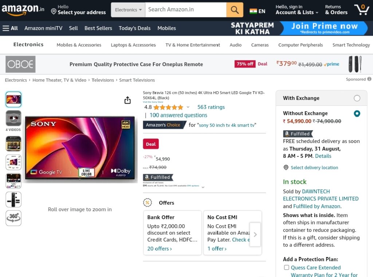Click the 20 offers link
Image resolution: width=373 pixels, height=277 pixels.
tap(160, 249)
